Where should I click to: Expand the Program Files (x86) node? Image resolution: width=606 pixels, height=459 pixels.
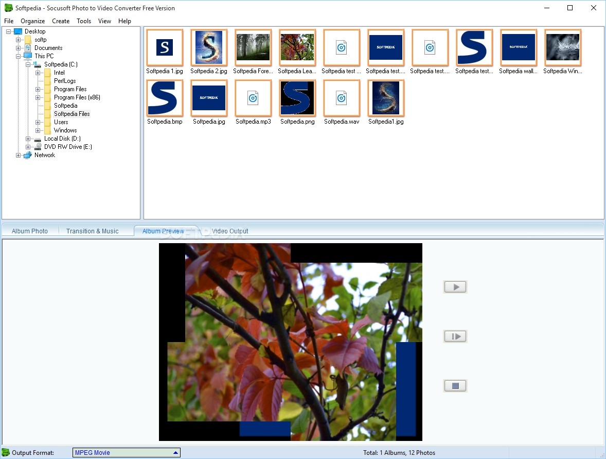[x=38, y=97]
